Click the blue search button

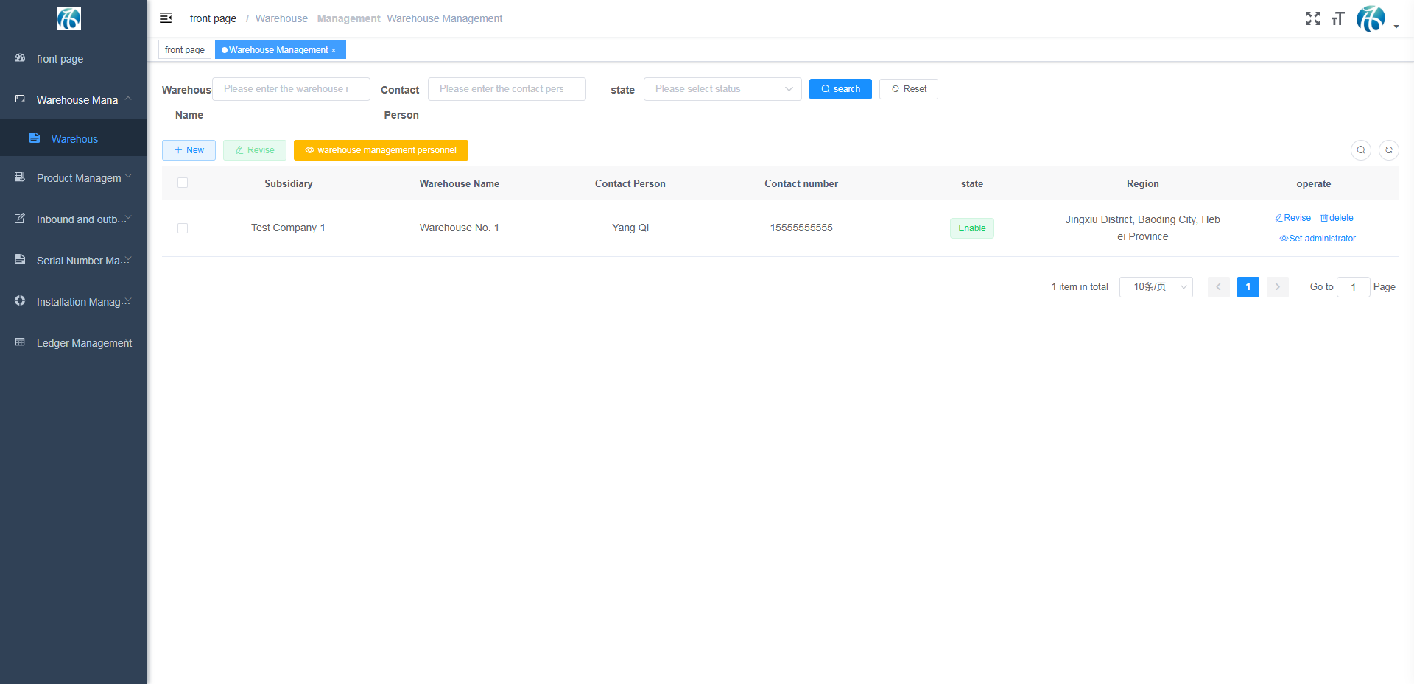click(840, 89)
